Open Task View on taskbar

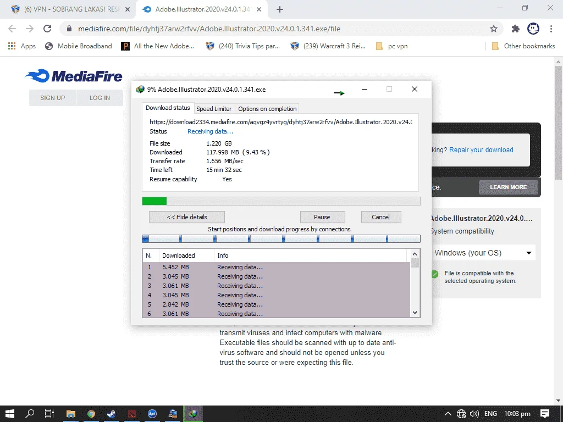[49, 414]
